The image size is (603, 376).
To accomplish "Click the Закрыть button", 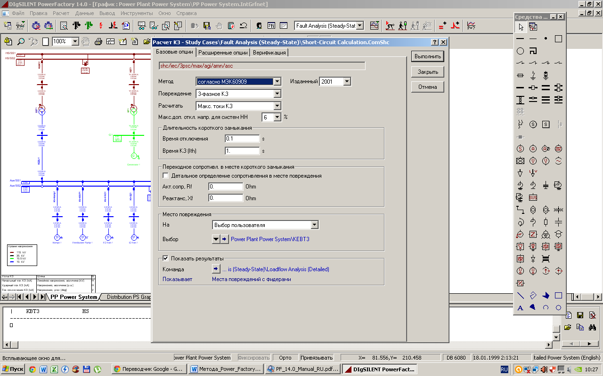I will [x=428, y=71].
